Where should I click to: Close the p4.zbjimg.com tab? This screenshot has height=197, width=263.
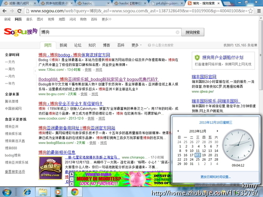[x=182, y=3]
